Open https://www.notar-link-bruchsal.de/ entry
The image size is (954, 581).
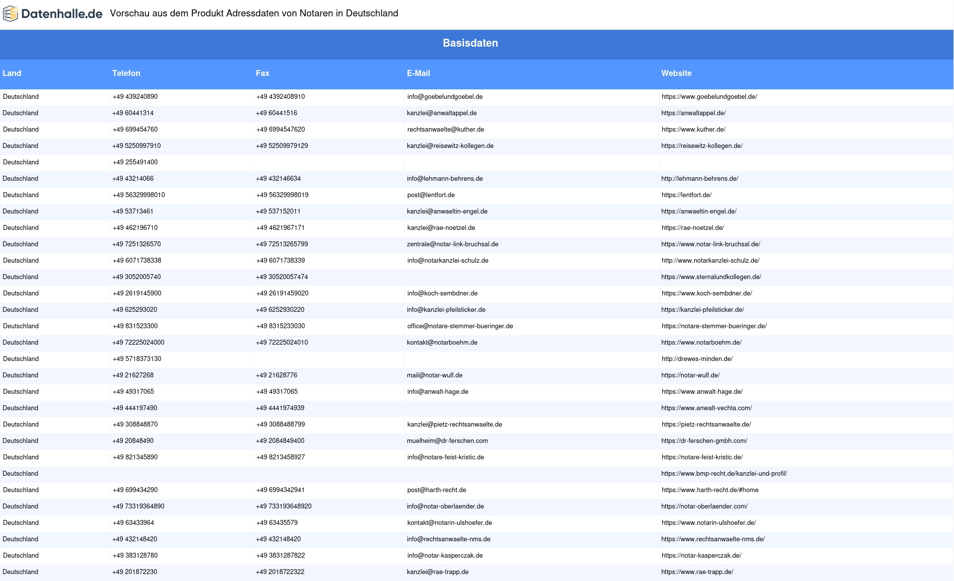711,244
